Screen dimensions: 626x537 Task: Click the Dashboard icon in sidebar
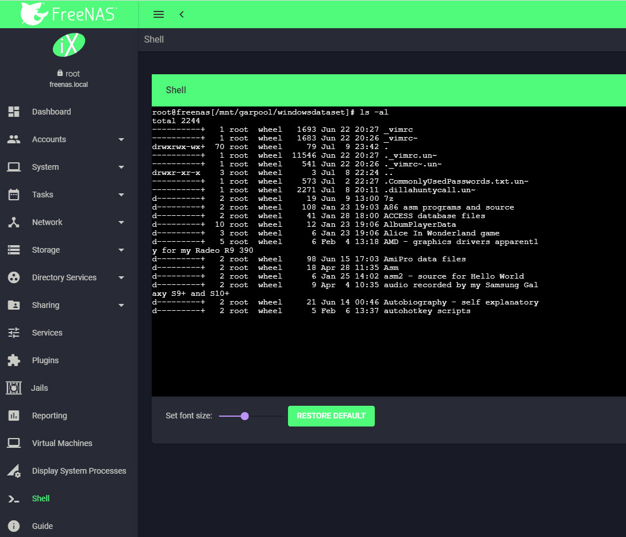(x=14, y=112)
